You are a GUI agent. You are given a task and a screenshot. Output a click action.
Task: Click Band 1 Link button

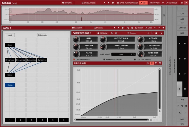click(x=149, y=28)
